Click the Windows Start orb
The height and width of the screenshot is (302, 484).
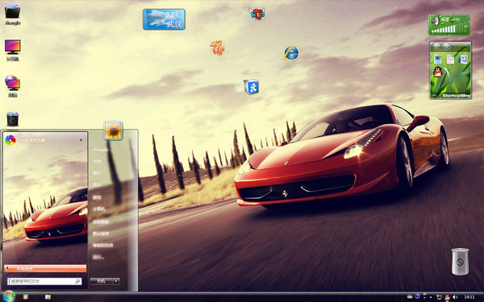tap(9, 296)
